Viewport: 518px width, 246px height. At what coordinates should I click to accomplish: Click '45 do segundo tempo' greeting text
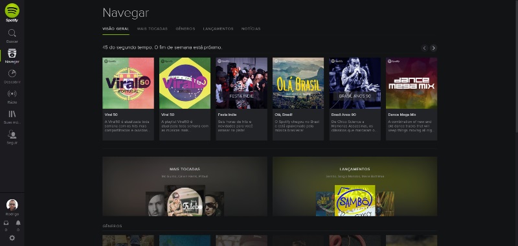coord(163,47)
